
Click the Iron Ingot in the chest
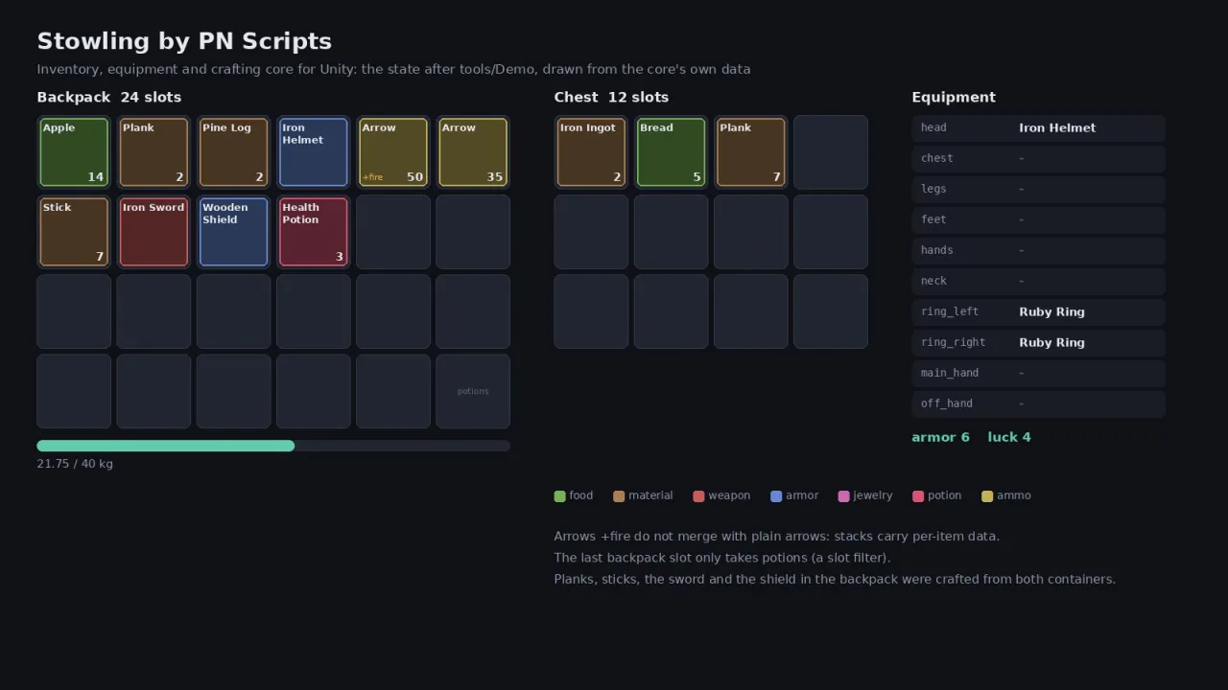(x=591, y=152)
